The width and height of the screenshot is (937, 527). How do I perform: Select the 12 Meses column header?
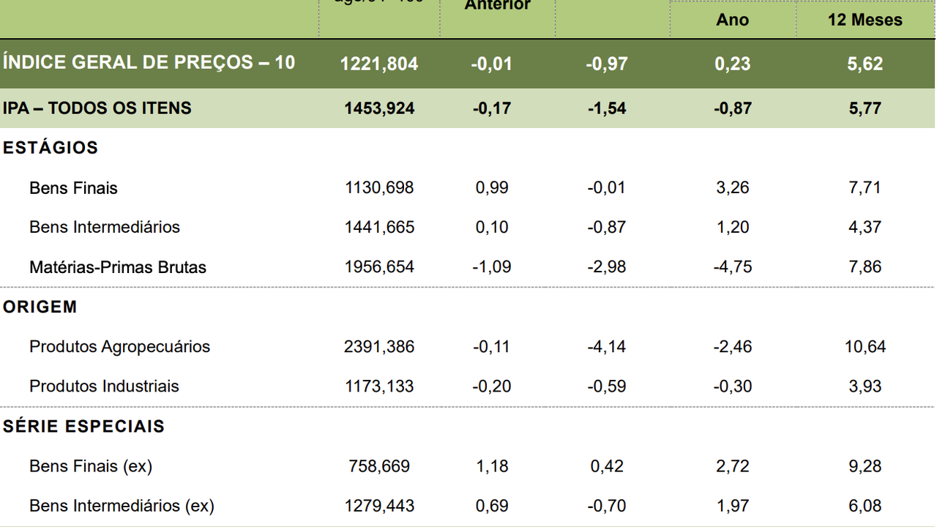[865, 20]
